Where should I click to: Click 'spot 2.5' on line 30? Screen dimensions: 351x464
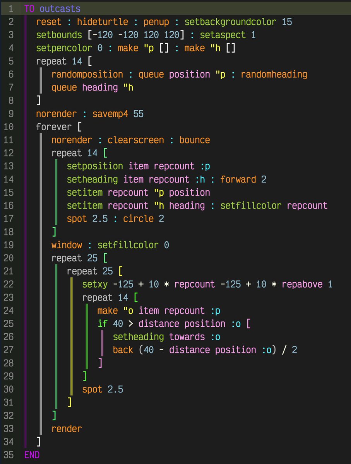(x=103, y=390)
